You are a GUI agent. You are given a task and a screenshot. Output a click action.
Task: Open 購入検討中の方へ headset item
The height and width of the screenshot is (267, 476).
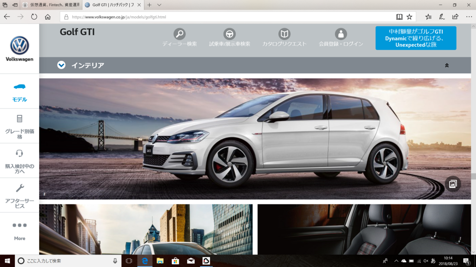click(x=20, y=161)
